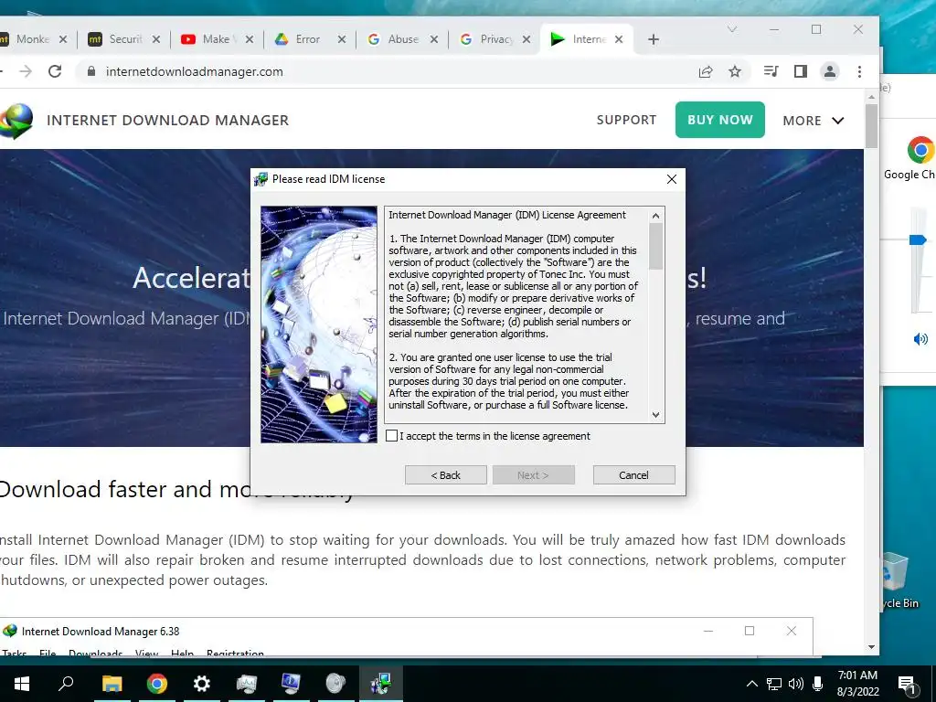Open the Chrome profile menu
This screenshot has width=936, height=702.
click(x=830, y=71)
